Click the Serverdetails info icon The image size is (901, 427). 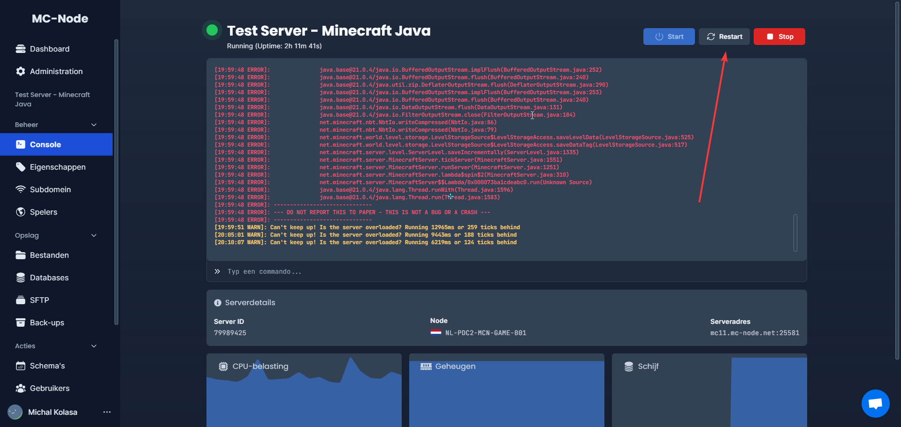(x=218, y=303)
